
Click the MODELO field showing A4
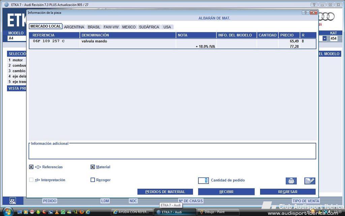click(17, 38)
